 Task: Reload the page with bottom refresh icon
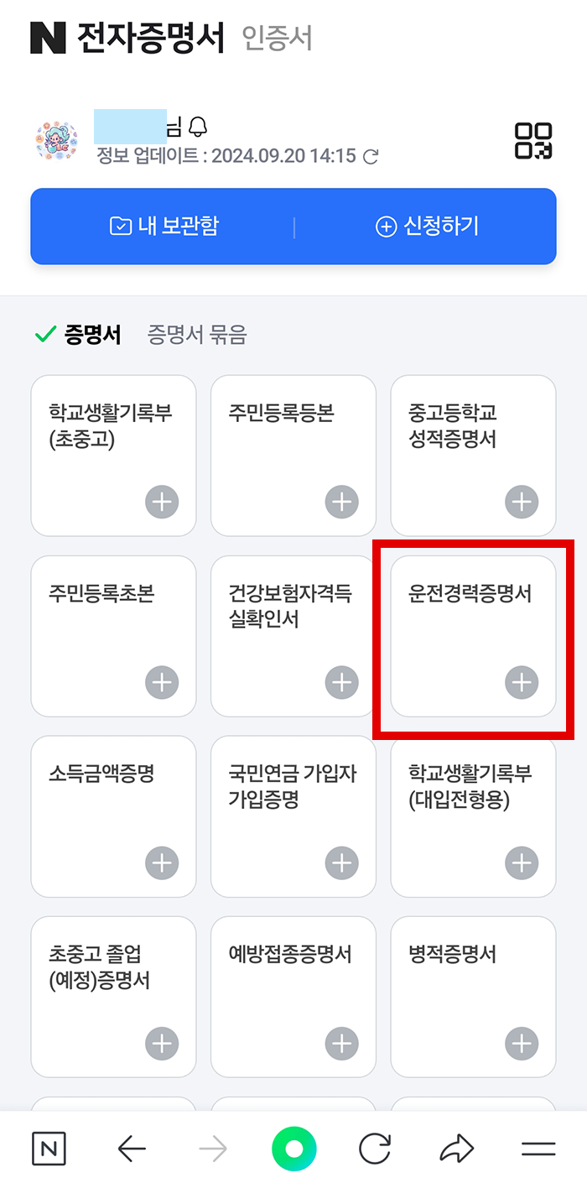click(375, 1149)
